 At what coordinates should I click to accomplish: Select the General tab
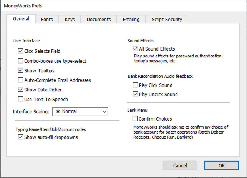coord(21,19)
